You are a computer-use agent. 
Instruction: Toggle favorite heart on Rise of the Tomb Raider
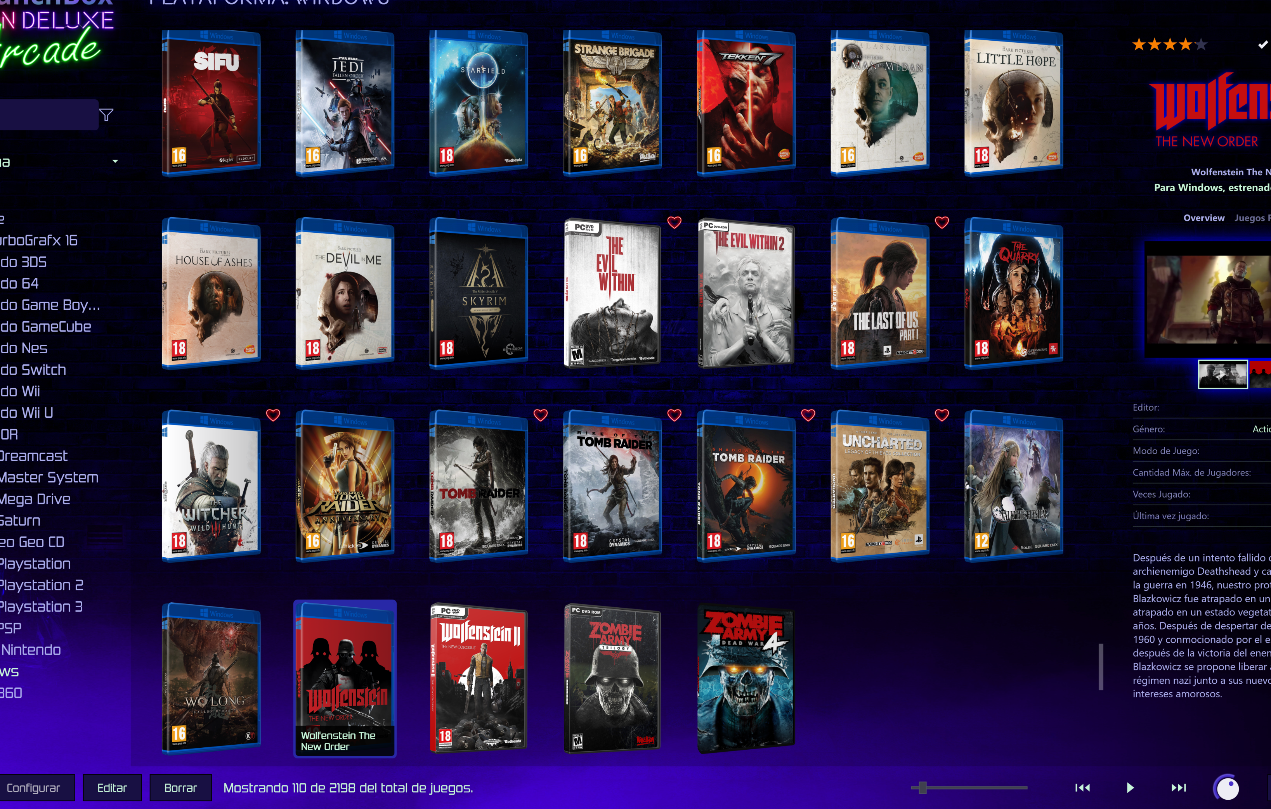click(674, 415)
